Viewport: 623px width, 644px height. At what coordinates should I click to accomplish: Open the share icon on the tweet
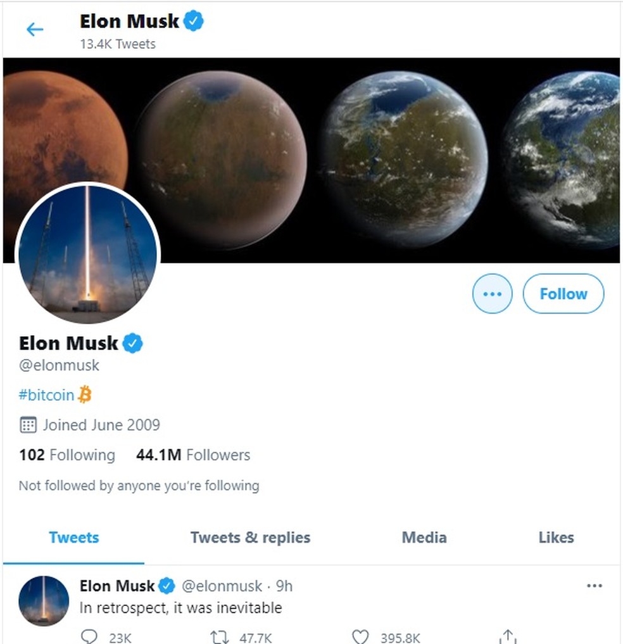pos(507,636)
